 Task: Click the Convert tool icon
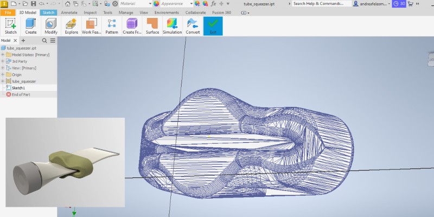[x=193, y=23]
